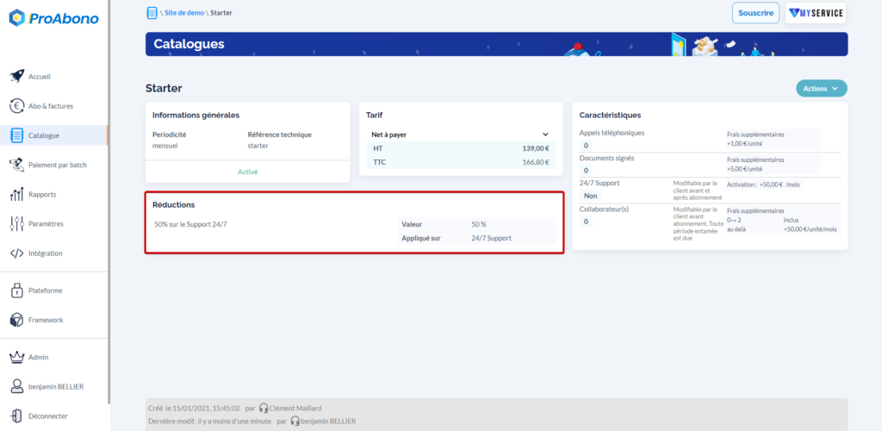
Task: Select Catalogue in the sidebar
Action: click(54, 135)
